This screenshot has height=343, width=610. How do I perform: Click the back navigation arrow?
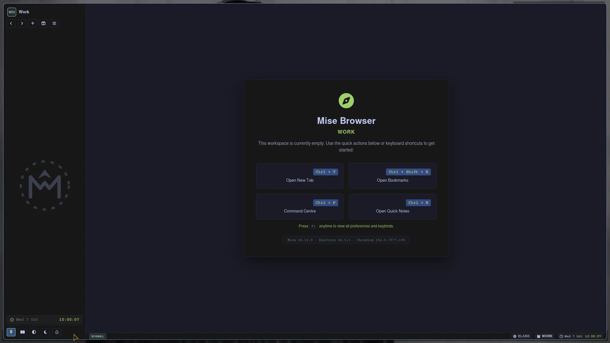[11, 24]
